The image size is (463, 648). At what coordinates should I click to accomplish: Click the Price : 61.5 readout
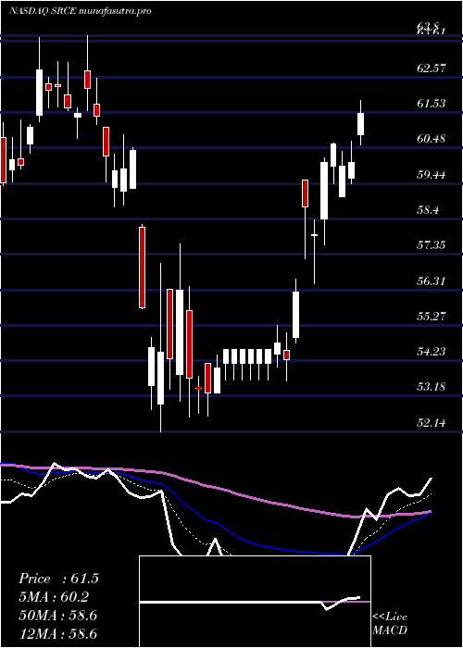point(58,579)
